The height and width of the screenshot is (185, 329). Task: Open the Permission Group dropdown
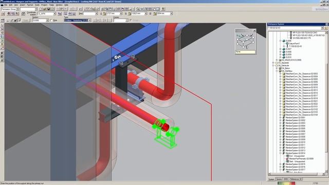pyautogui.click(x=17, y=9)
